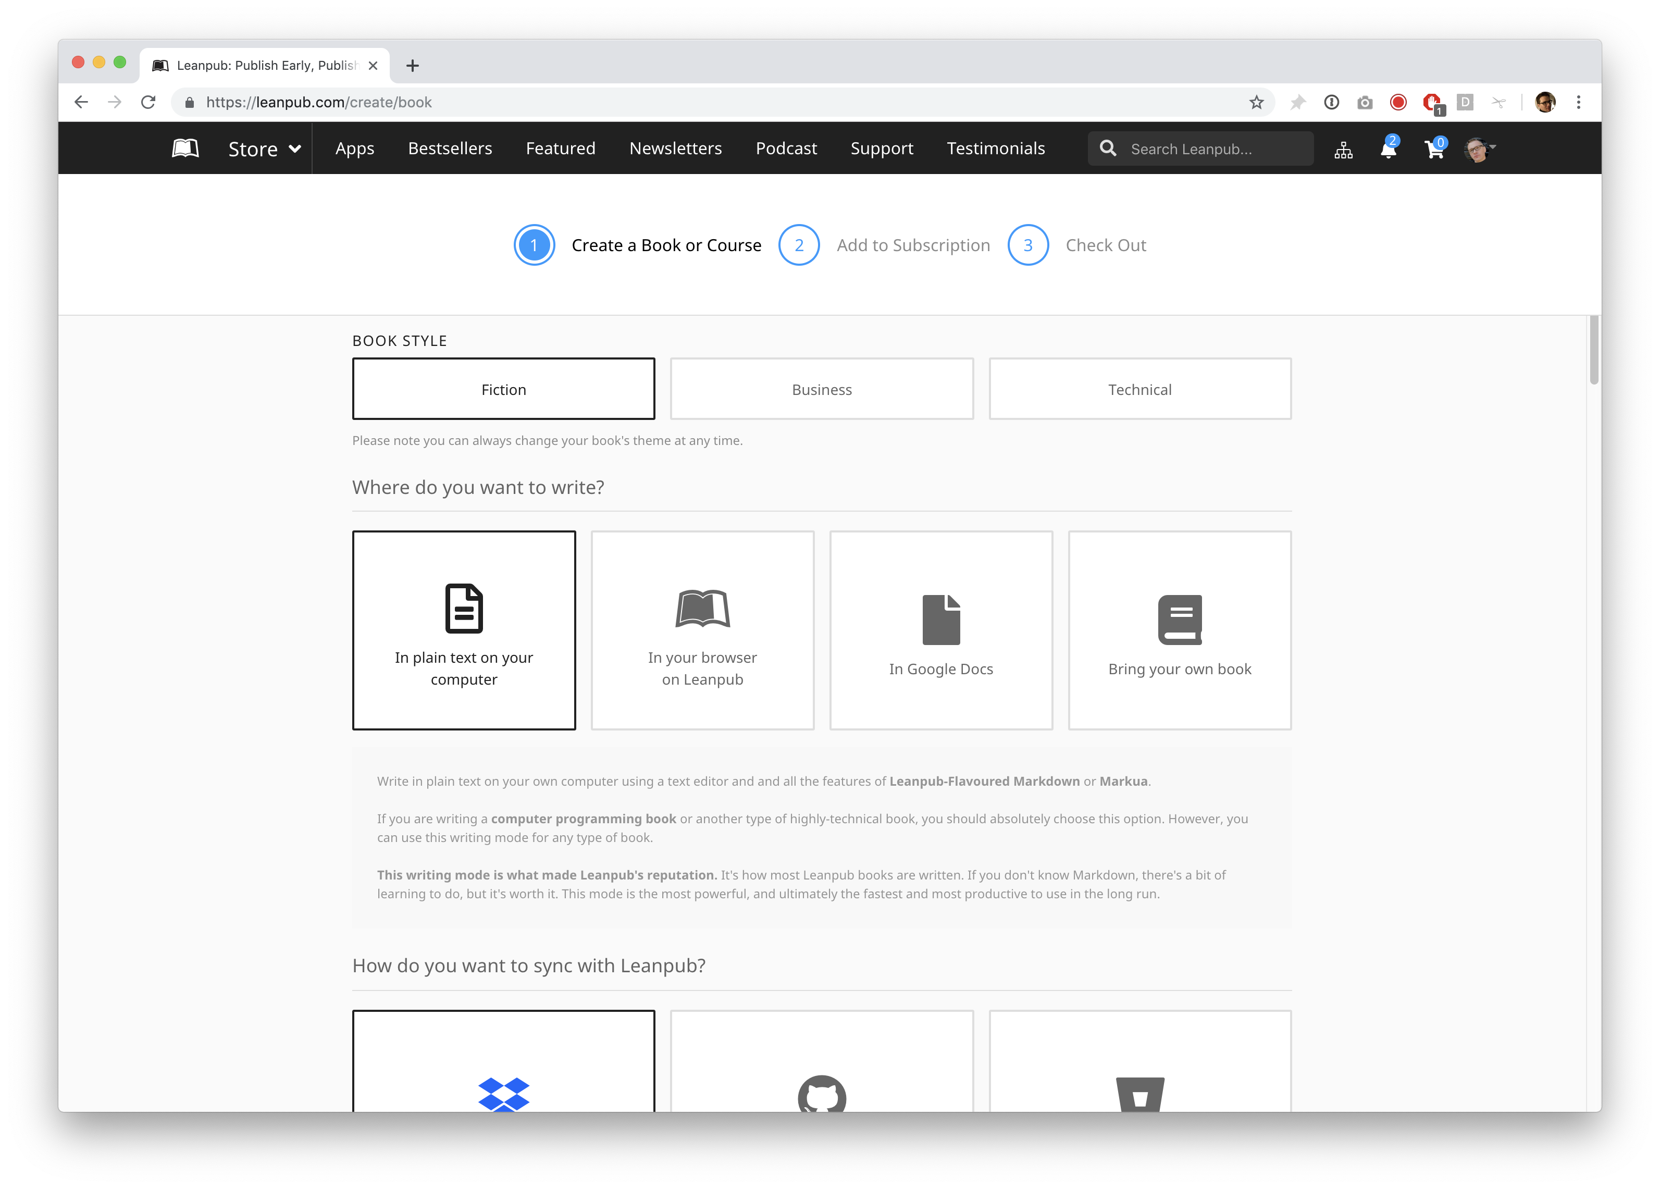Open the Chrome profile avatar

click(x=1545, y=103)
